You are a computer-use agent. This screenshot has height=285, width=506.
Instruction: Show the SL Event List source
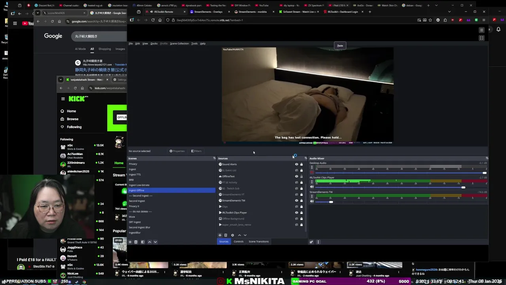(296, 170)
